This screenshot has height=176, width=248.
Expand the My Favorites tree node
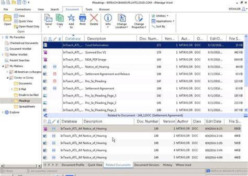click(x=2, y=37)
